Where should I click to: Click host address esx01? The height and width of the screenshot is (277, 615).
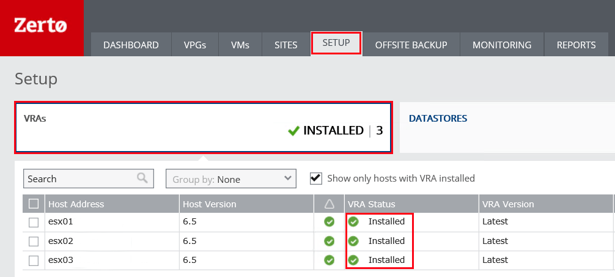(x=61, y=222)
